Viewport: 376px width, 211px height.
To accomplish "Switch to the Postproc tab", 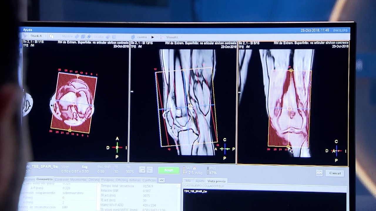I will click(x=108, y=180).
